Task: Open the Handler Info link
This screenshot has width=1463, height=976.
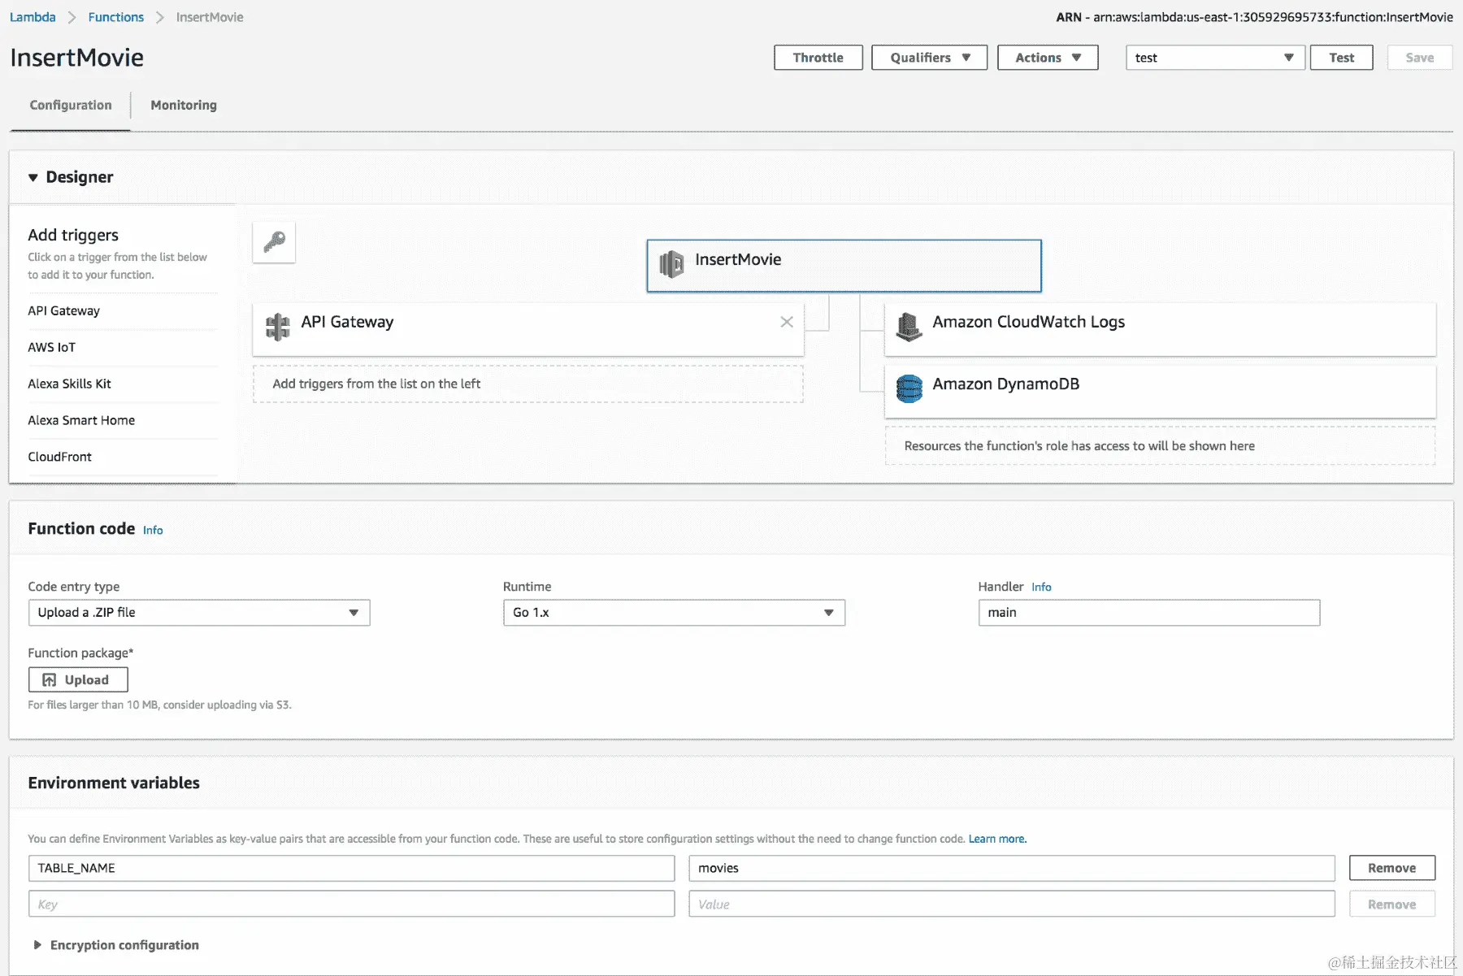Action: [x=1041, y=588]
